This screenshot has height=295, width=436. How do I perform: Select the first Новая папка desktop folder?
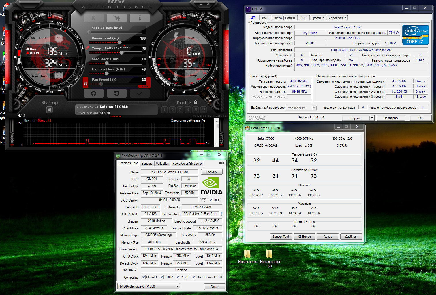point(248,256)
